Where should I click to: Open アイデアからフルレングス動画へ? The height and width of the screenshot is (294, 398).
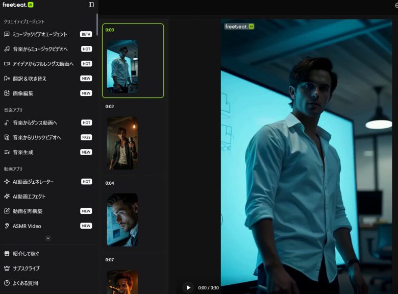48,64
